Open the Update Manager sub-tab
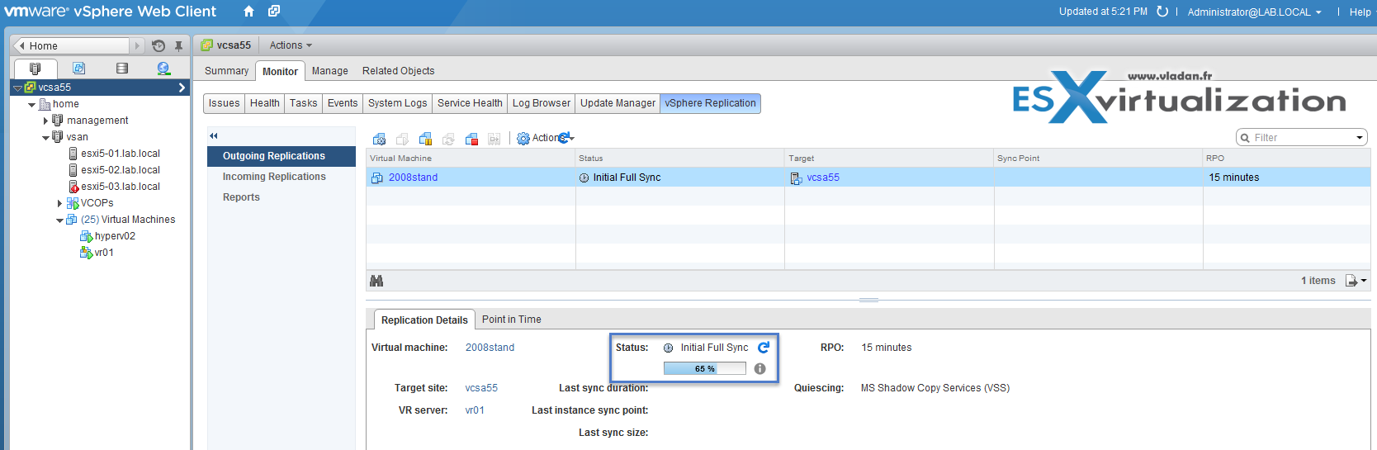The width and height of the screenshot is (1377, 450). [x=618, y=103]
